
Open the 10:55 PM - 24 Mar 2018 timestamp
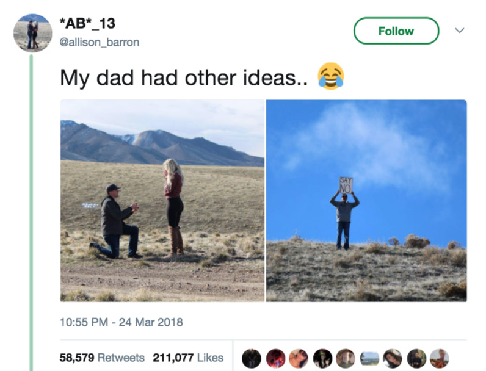tap(121, 322)
